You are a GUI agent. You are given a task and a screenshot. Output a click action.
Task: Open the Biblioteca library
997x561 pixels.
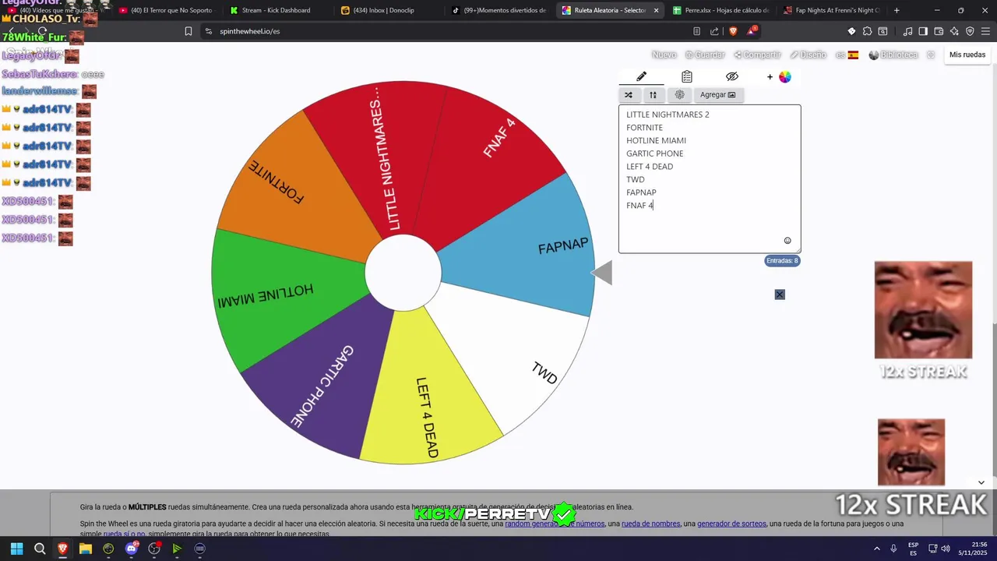893,55
